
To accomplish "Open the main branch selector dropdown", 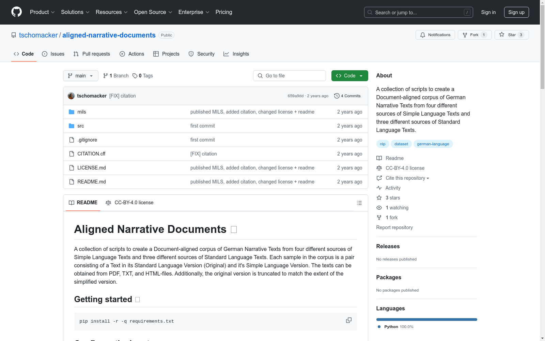I will click(x=81, y=76).
